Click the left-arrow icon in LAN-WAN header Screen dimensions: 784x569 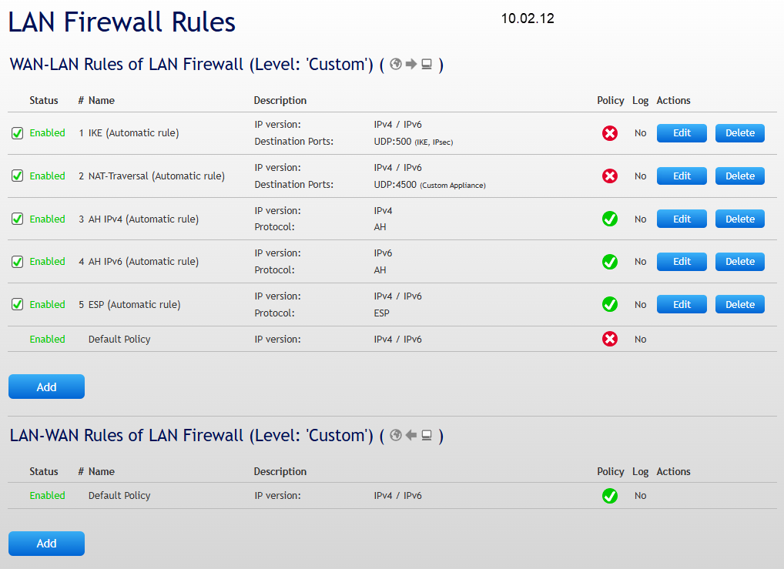[x=411, y=436]
